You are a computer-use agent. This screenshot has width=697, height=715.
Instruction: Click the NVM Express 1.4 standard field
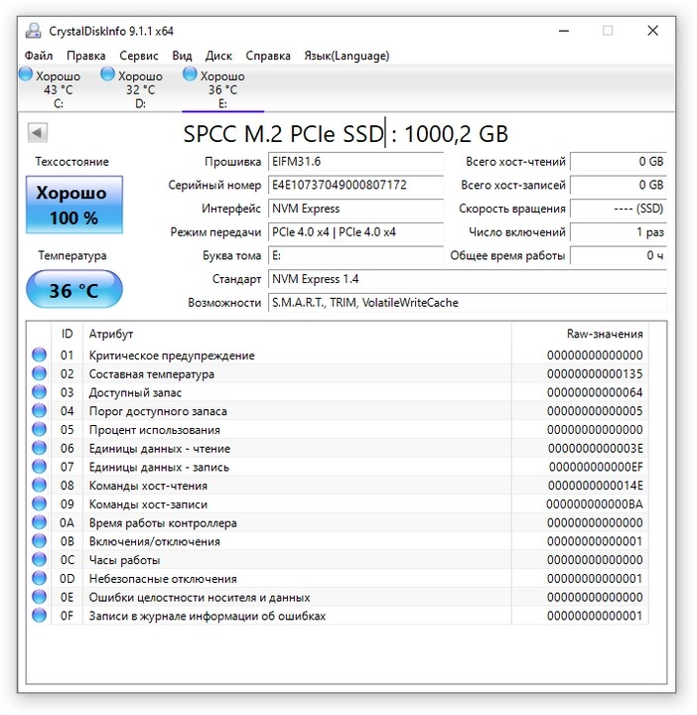[x=468, y=279]
